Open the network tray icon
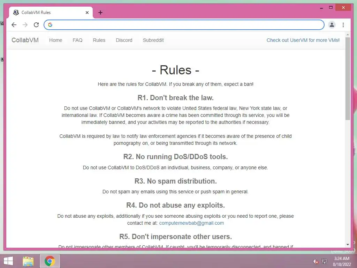This screenshot has width=357, height=268. click(x=324, y=261)
